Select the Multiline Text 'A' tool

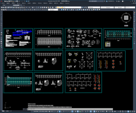click(x=1, y=45)
